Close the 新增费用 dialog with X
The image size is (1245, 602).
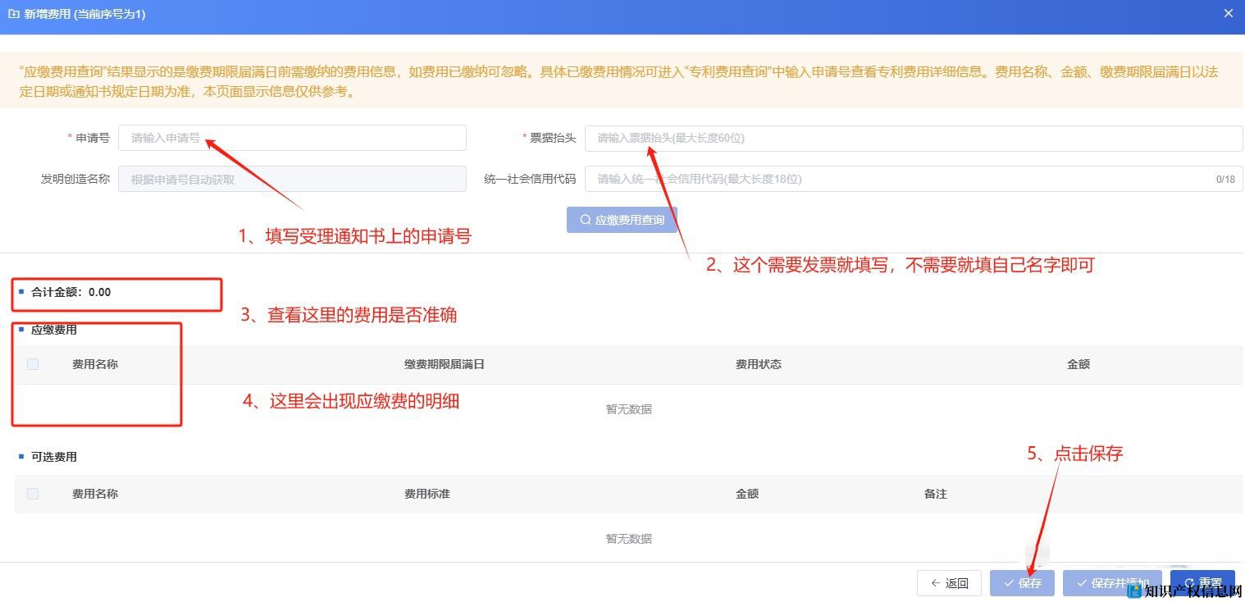coord(1228,14)
